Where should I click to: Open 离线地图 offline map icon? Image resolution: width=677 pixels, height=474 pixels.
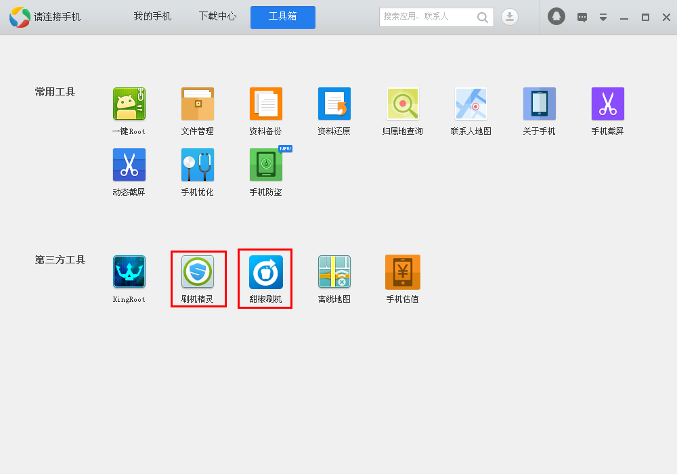[x=334, y=272]
